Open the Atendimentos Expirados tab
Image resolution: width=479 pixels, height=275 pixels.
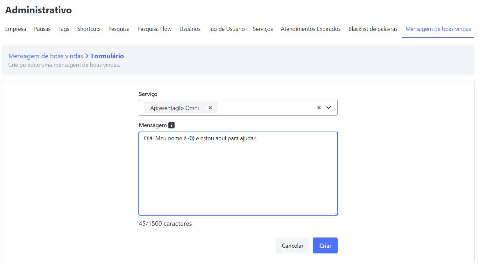point(311,29)
